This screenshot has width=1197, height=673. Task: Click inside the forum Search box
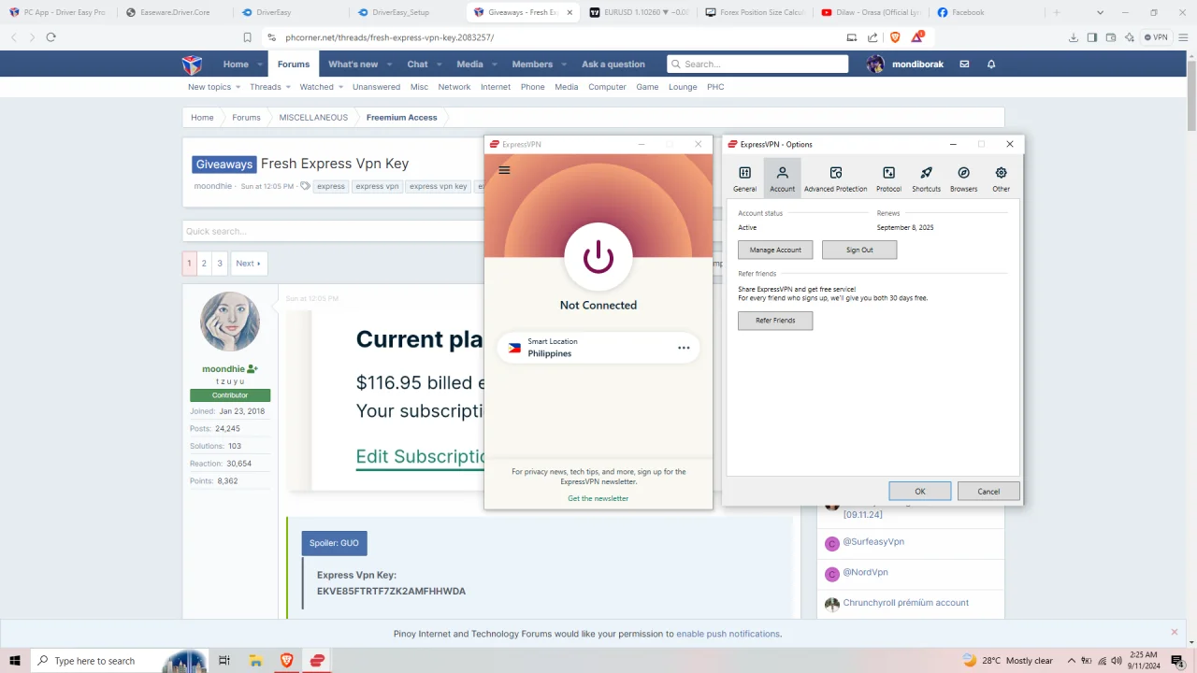757,64
